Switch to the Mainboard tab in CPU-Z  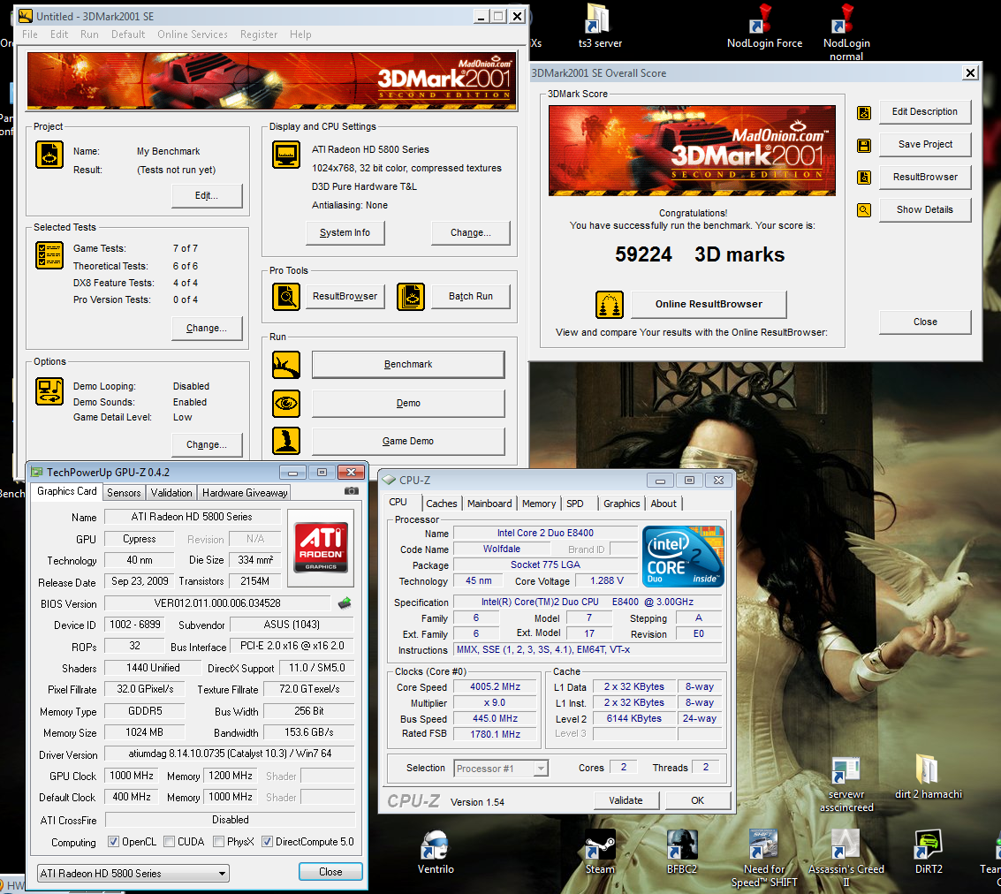click(x=489, y=504)
